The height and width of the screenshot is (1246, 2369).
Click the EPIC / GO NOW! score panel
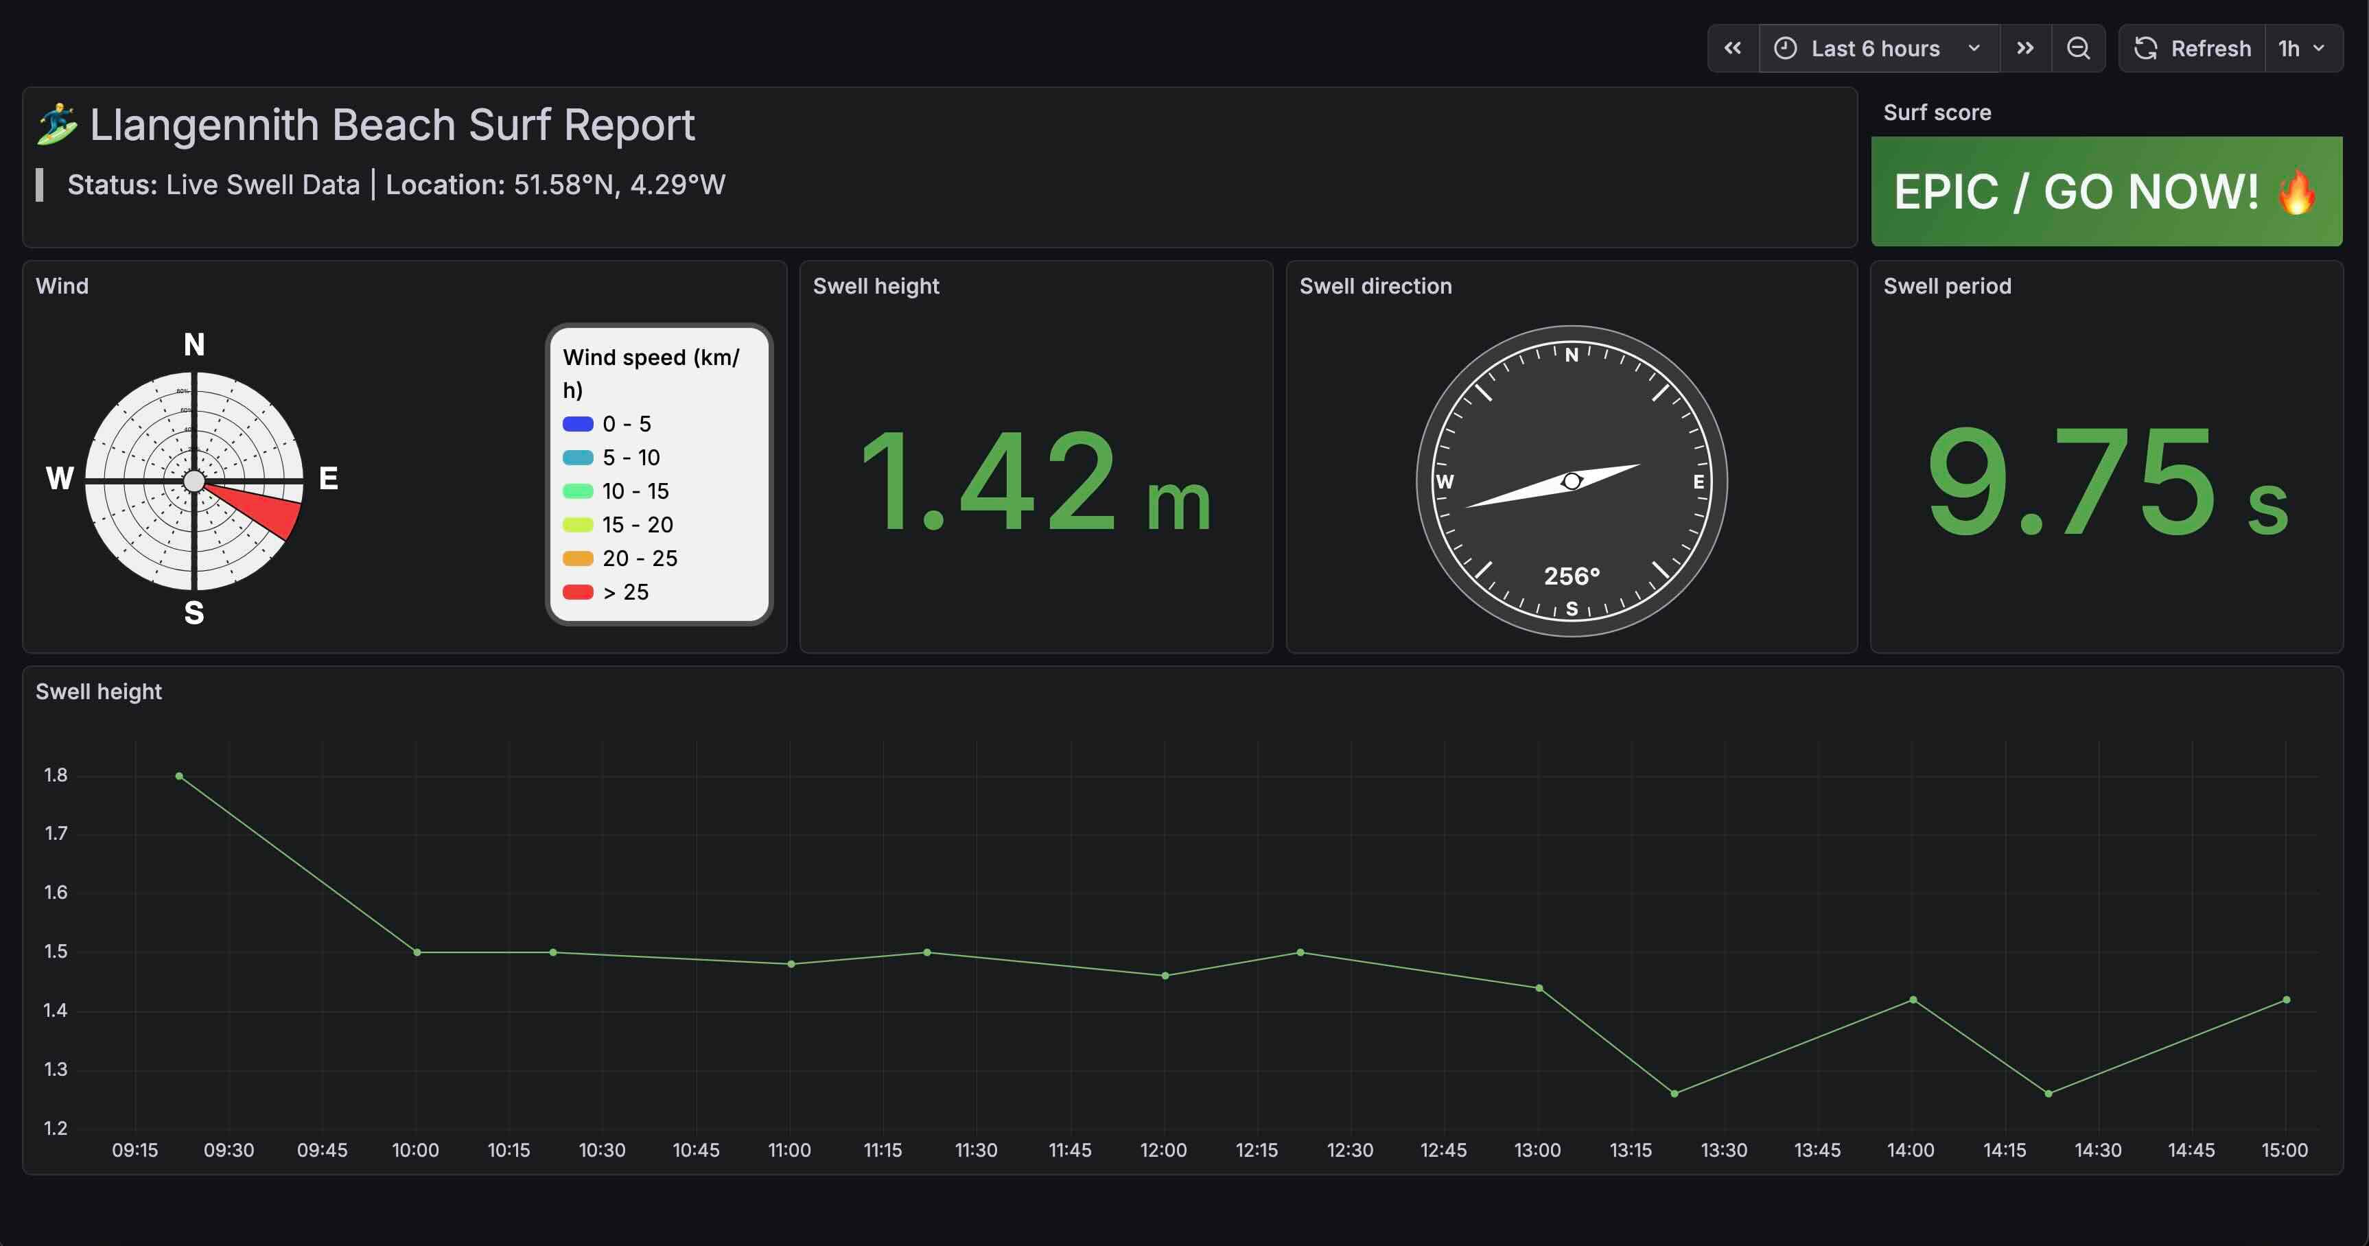pyautogui.click(x=2105, y=191)
